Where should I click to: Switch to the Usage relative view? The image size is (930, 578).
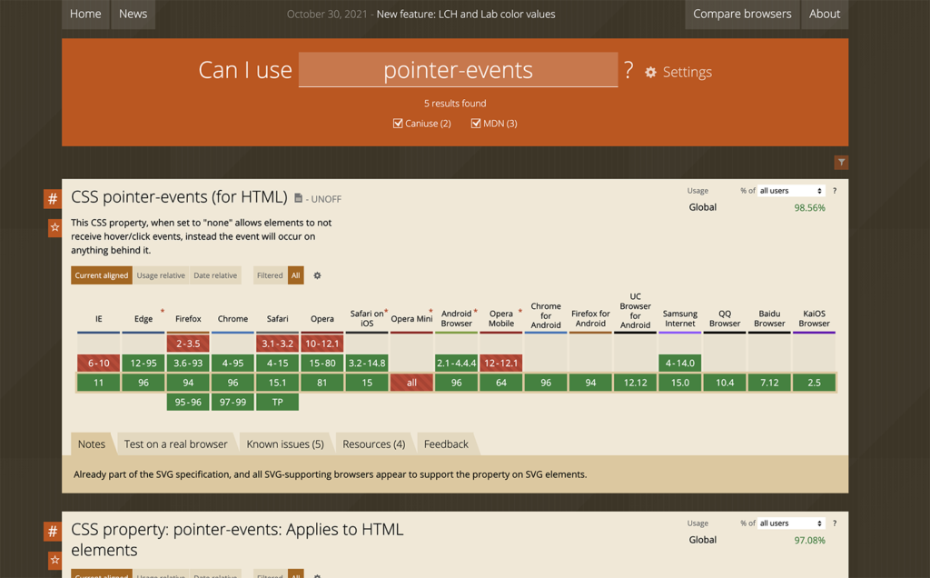point(161,274)
